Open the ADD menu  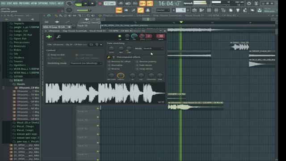click(x=15, y=3)
